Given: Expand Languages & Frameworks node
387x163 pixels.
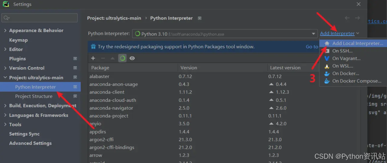Looking at the screenshot, I should click(5, 115).
